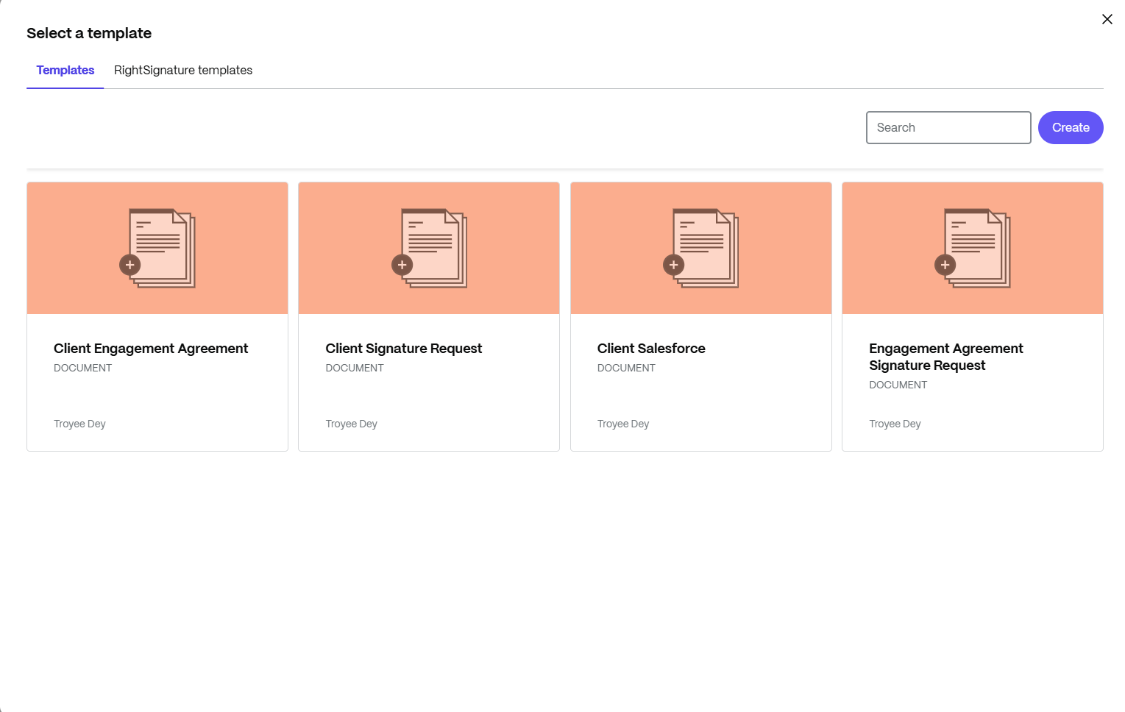1125x712 pixels.
Task: Focus the Search input field
Action: (948, 127)
